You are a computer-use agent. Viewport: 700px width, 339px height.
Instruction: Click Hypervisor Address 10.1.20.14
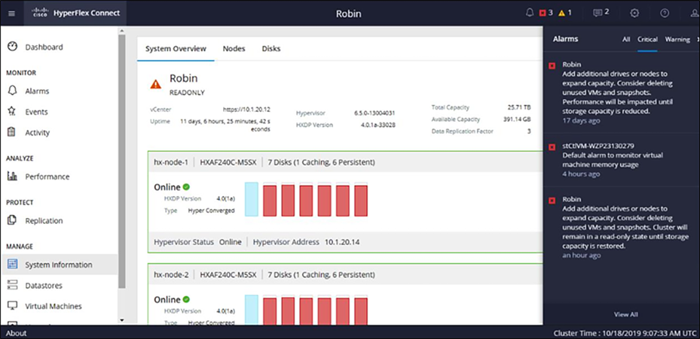click(342, 242)
